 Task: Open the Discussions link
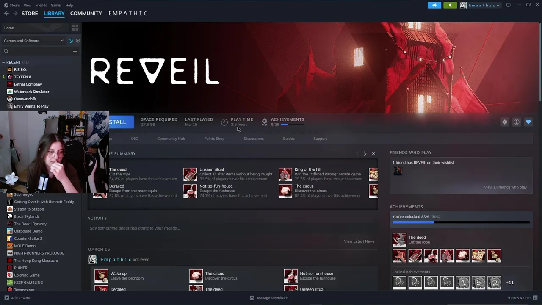point(254,139)
